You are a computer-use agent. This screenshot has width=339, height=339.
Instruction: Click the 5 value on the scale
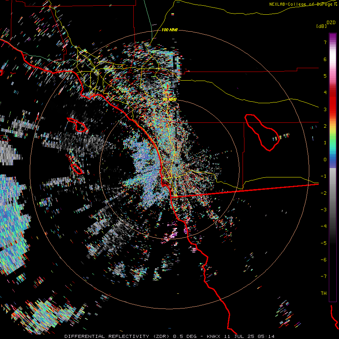325,76
